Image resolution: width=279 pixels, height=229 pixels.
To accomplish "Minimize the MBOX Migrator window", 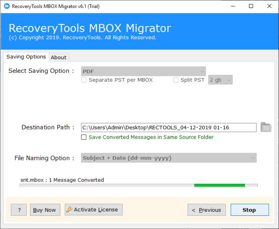I will (233, 6).
